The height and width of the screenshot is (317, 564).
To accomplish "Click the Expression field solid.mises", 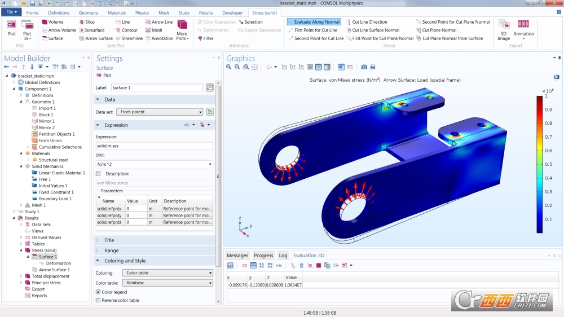I will [x=155, y=146].
